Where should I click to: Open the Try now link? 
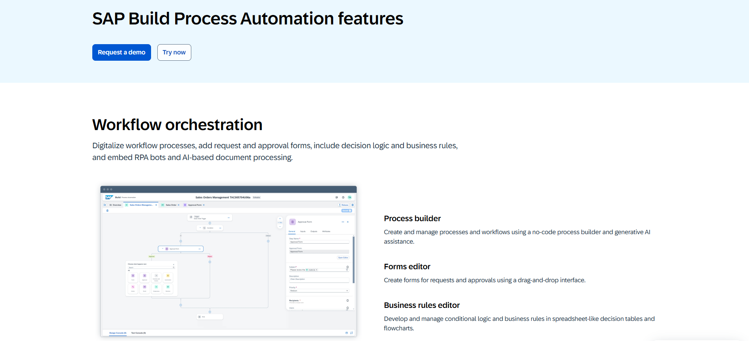click(174, 52)
